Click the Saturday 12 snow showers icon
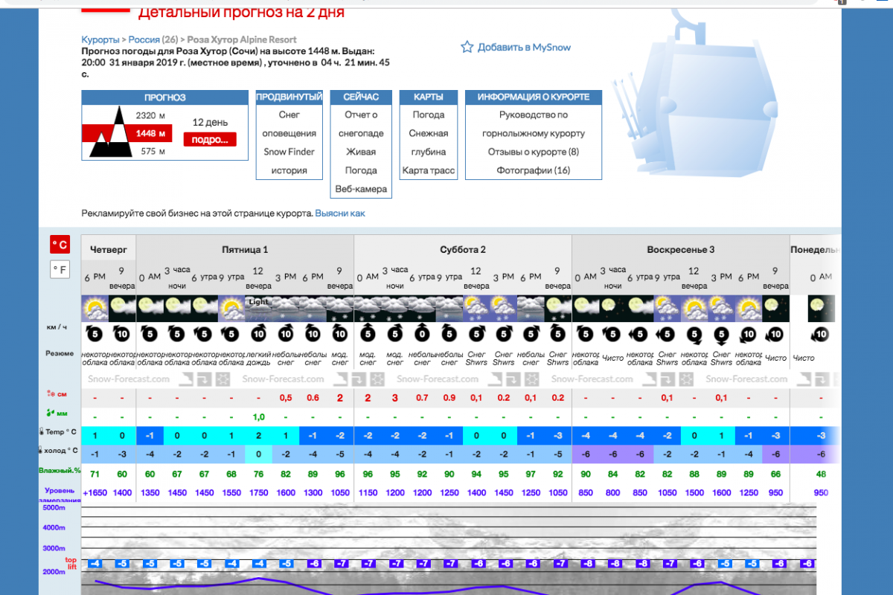Viewport: 893px width, 595px height. pyautogui.click(x=476, y=308)
